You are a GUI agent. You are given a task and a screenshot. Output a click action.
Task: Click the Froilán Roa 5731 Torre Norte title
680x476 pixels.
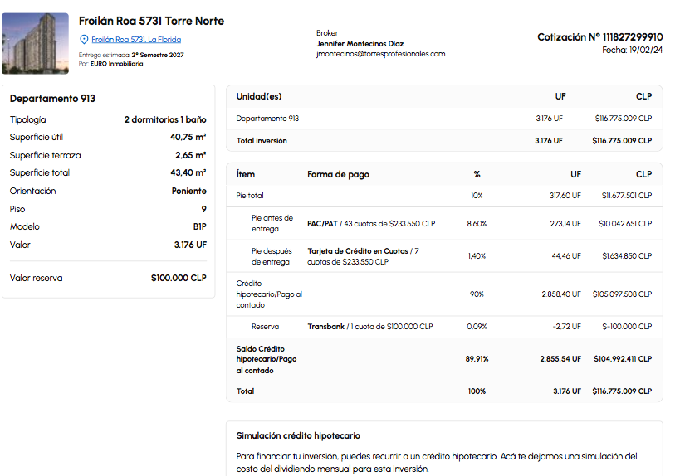pyautogui.click(x=151, y=21)
